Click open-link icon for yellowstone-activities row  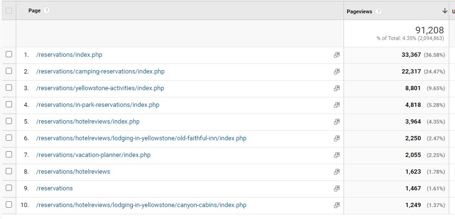(337, 88)
